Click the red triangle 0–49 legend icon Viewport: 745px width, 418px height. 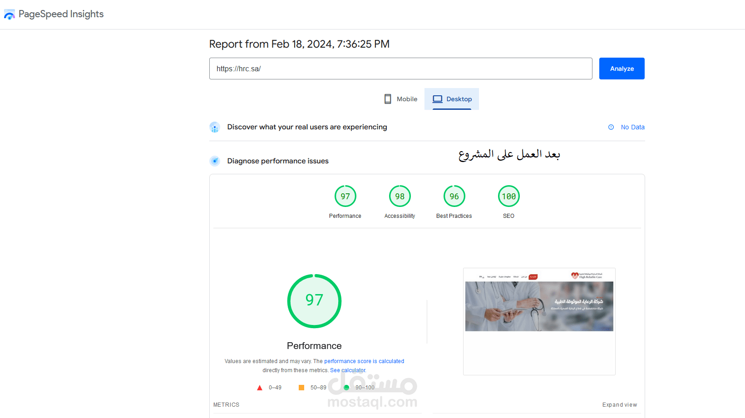tap(260, 388)
